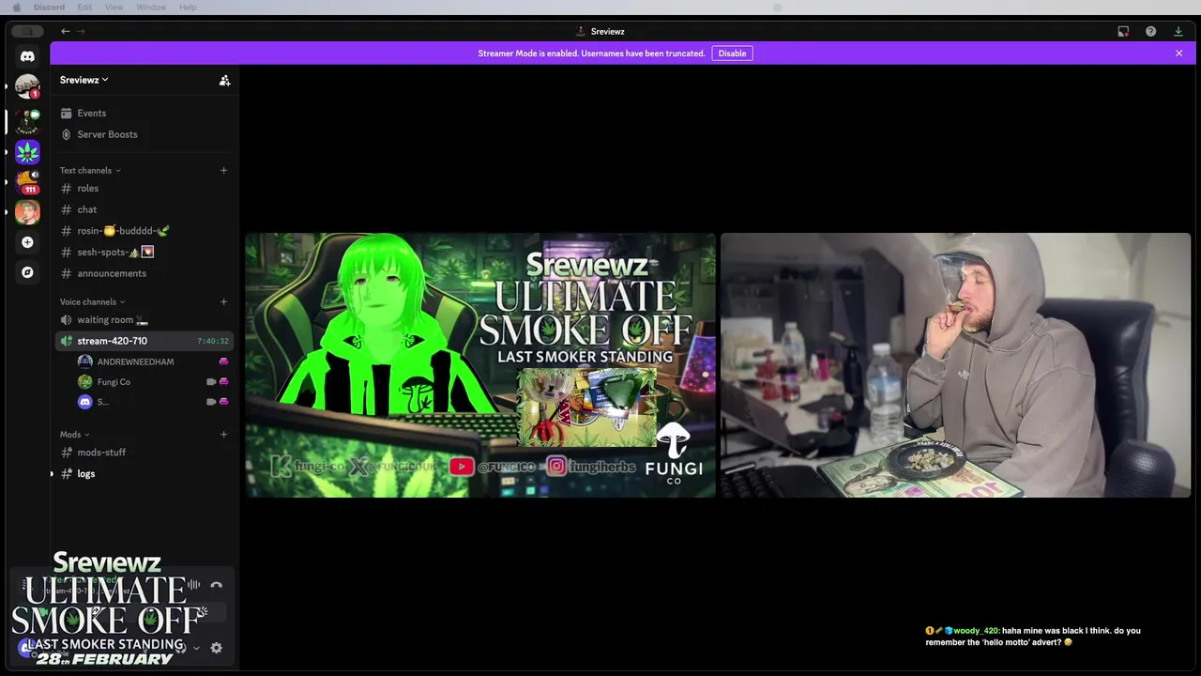
Task: Collapse the Voice channels category
Action: pyautogui.click(x=93, y=301)
